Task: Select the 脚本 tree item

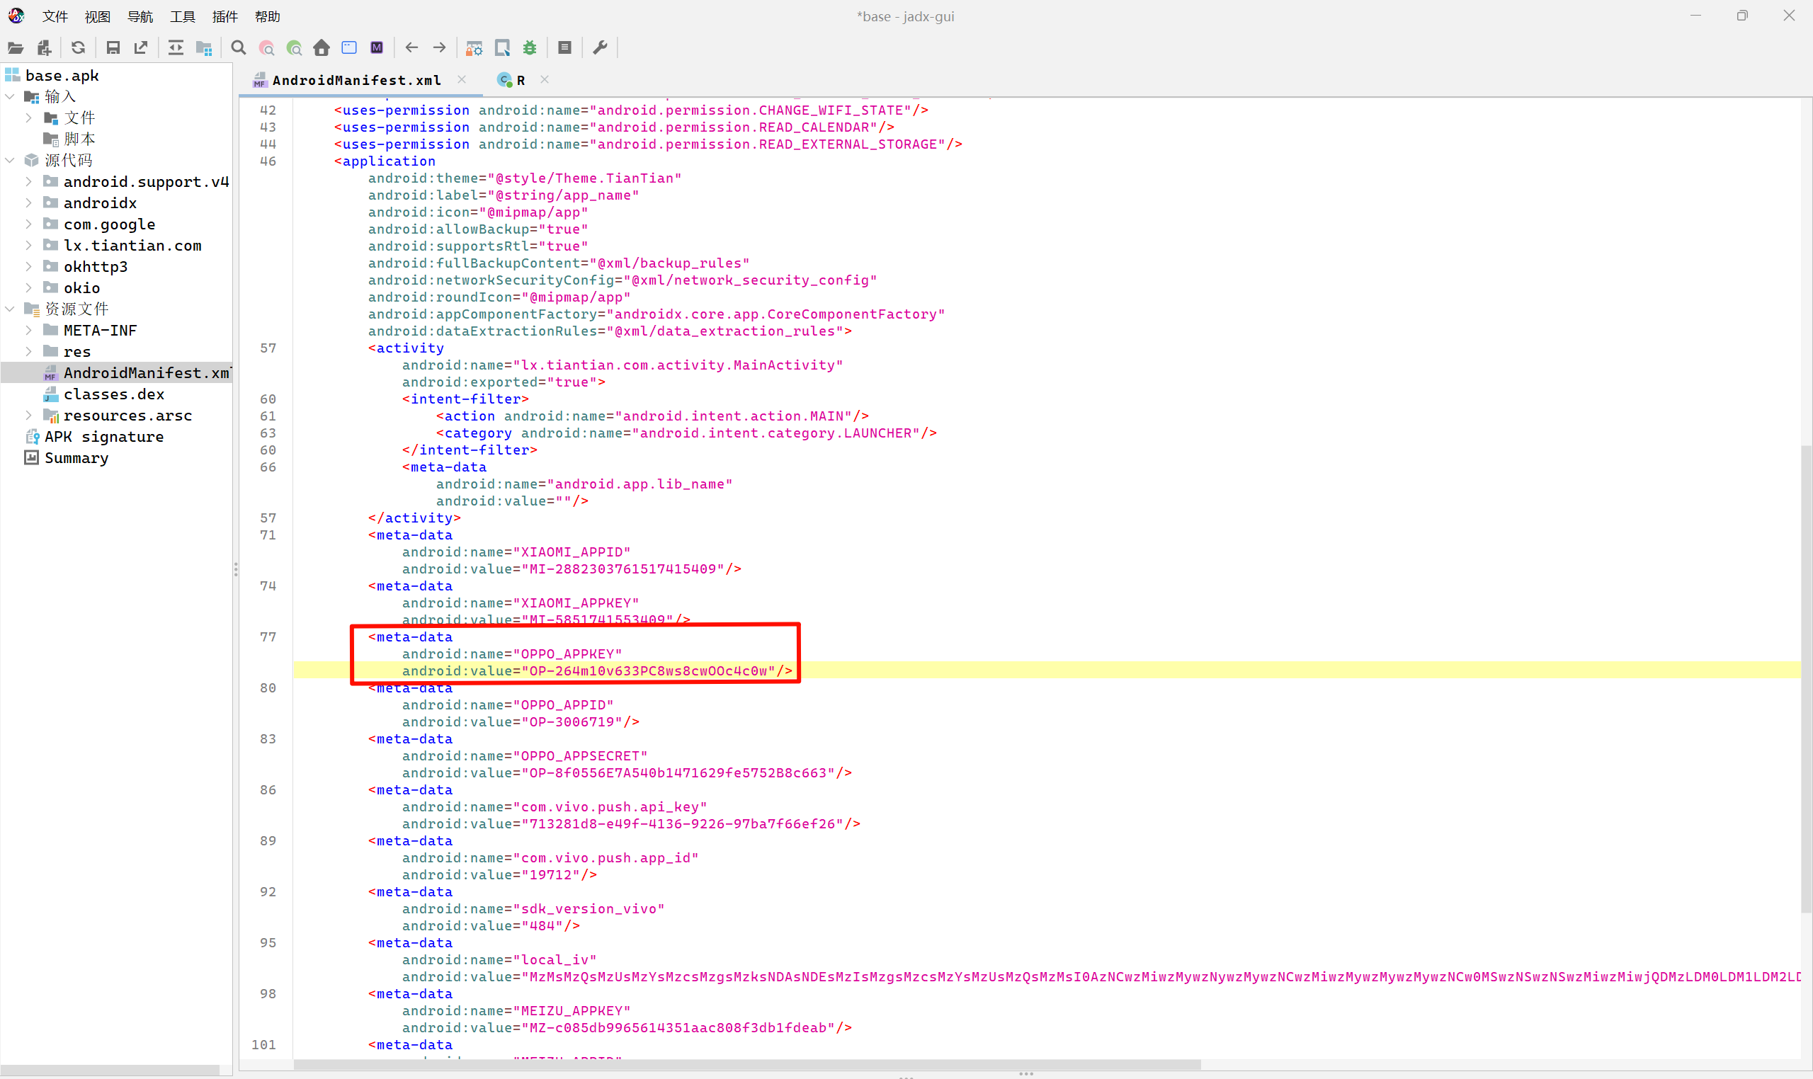Action: point(79,139)
